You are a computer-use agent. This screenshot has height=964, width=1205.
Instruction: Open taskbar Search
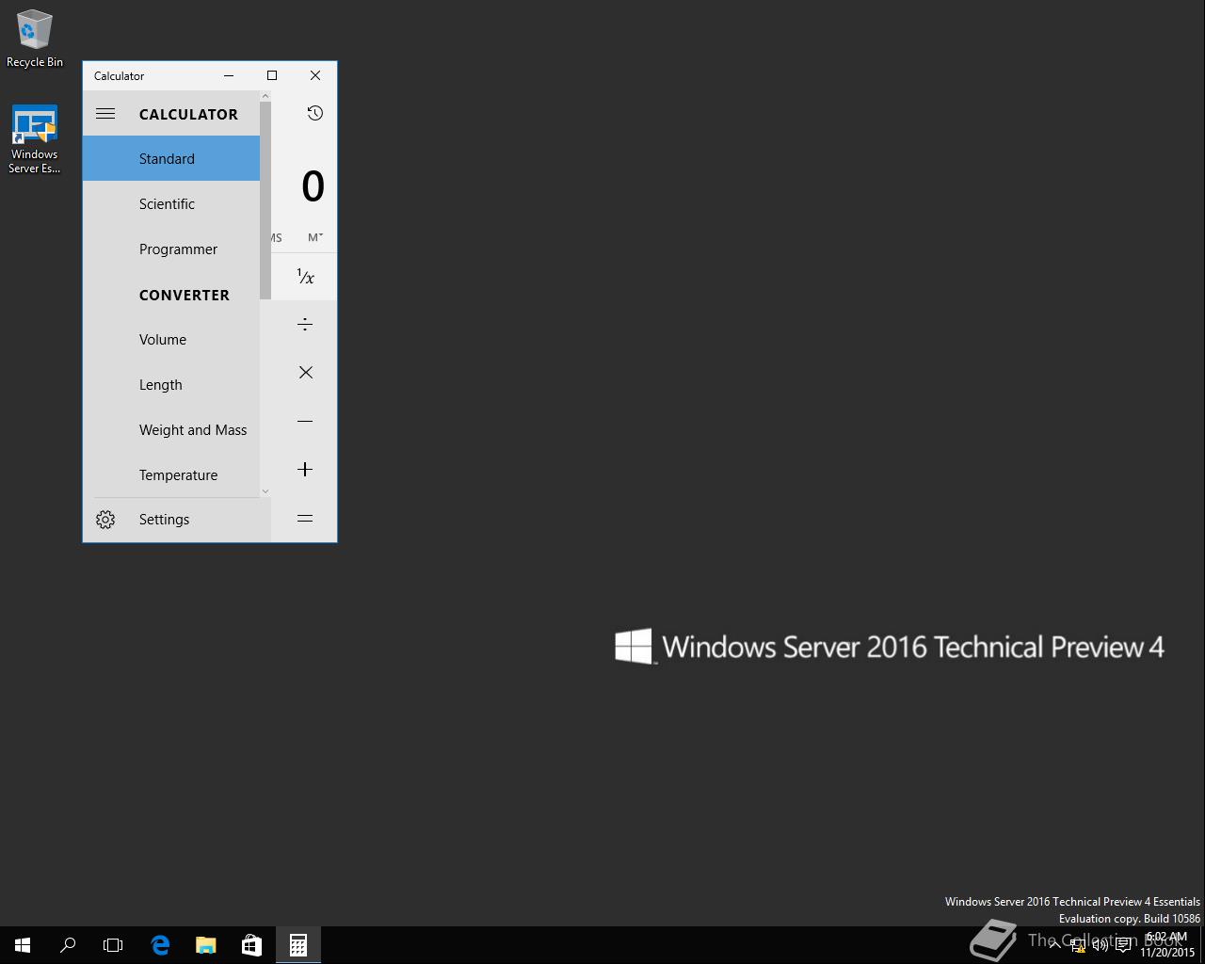pos(68,945)
